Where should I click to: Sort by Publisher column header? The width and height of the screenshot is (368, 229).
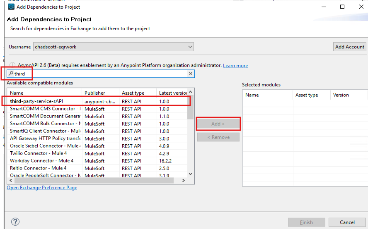[100, 93]
